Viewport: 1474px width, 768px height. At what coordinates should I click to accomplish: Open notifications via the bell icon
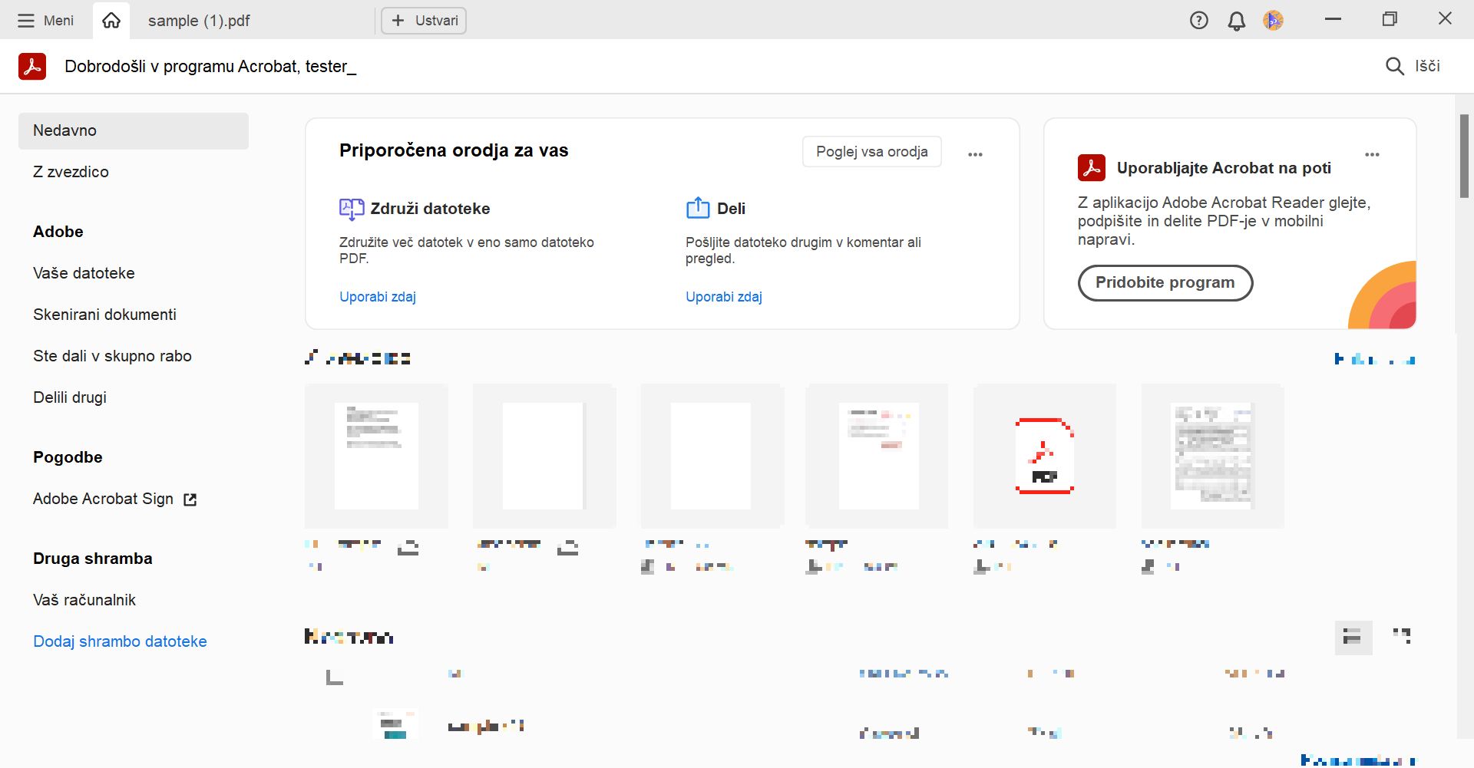point(1235,20)
